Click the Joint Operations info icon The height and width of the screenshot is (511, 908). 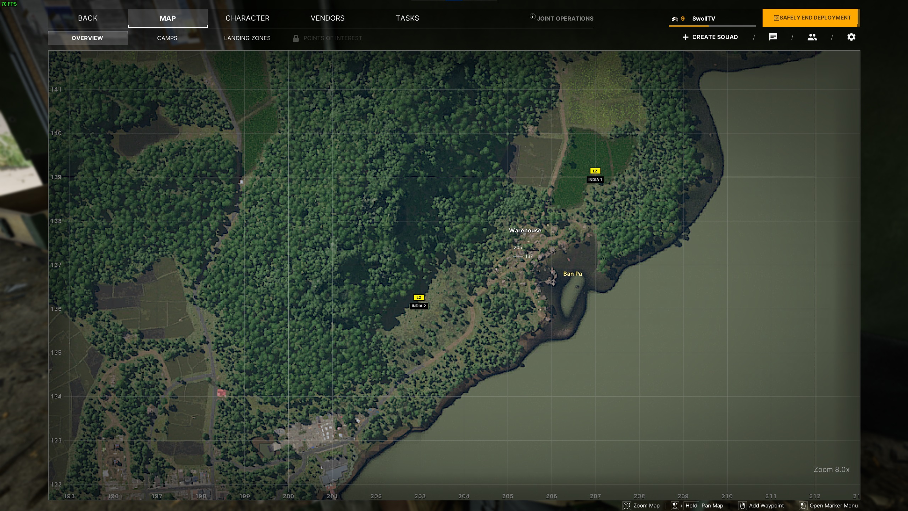click(532, 16)
